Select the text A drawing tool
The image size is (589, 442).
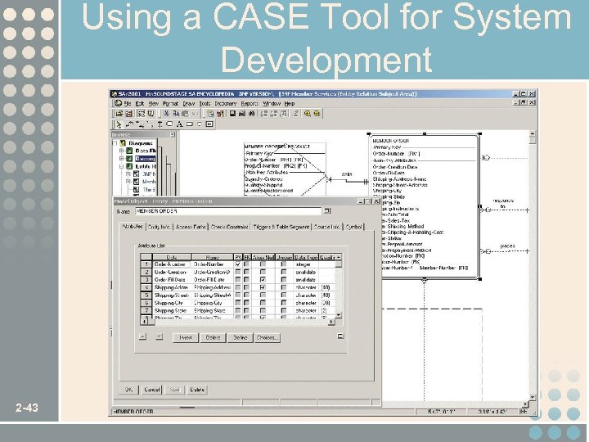point(179,124)
